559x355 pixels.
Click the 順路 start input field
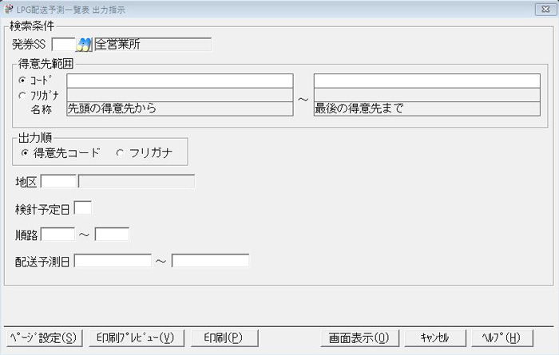(57, 235)
